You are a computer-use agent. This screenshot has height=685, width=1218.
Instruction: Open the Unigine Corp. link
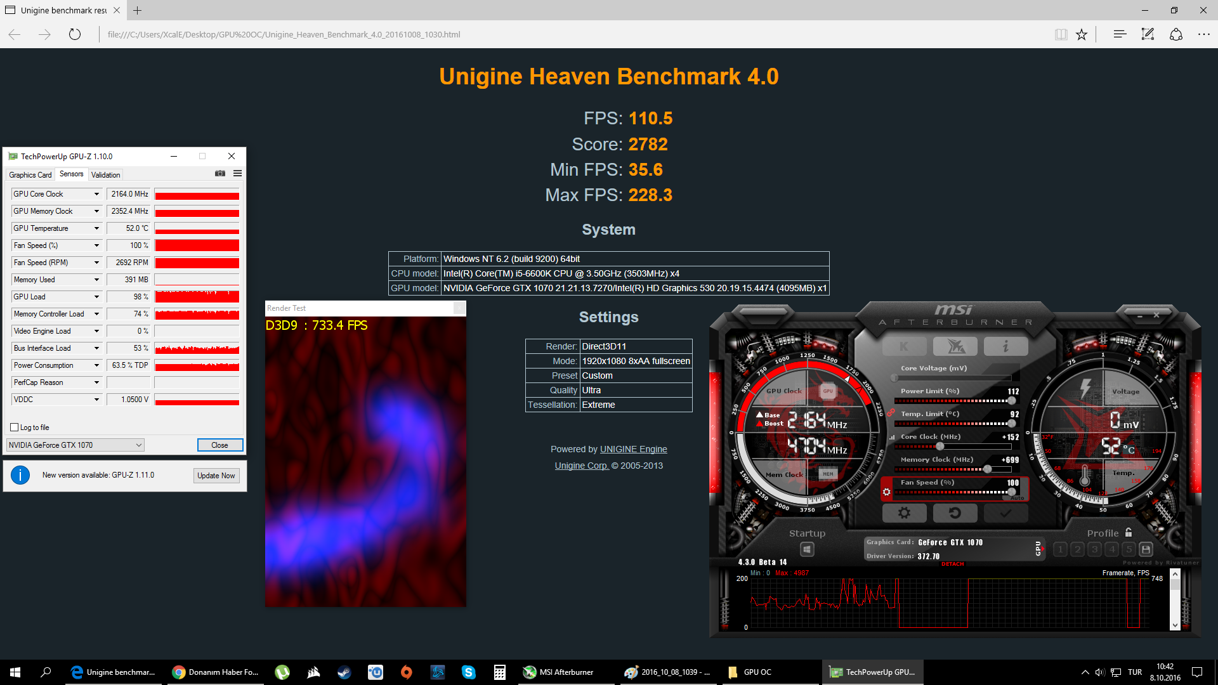click(x=582, y=466)
